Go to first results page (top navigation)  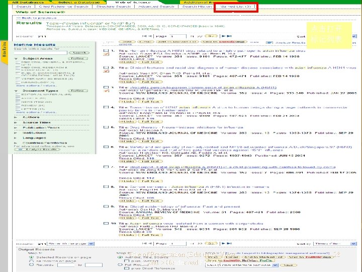(x=144, y=36)
